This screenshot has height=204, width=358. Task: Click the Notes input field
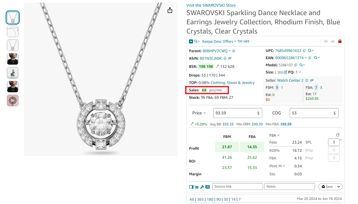point(289,186)
